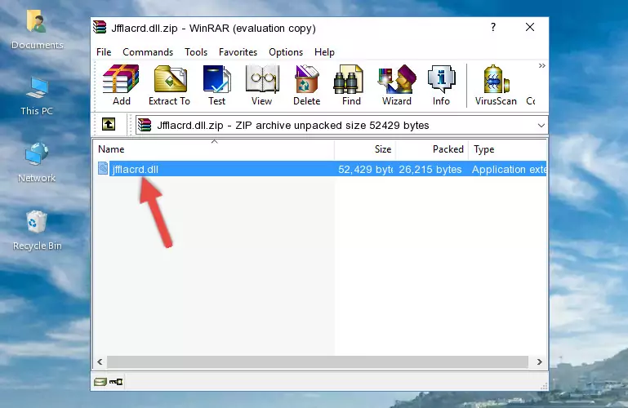Click the WinRAR title bar icon
Image resolution: width=628 pixels, height=408 pixels.
(x=100, y=27)
